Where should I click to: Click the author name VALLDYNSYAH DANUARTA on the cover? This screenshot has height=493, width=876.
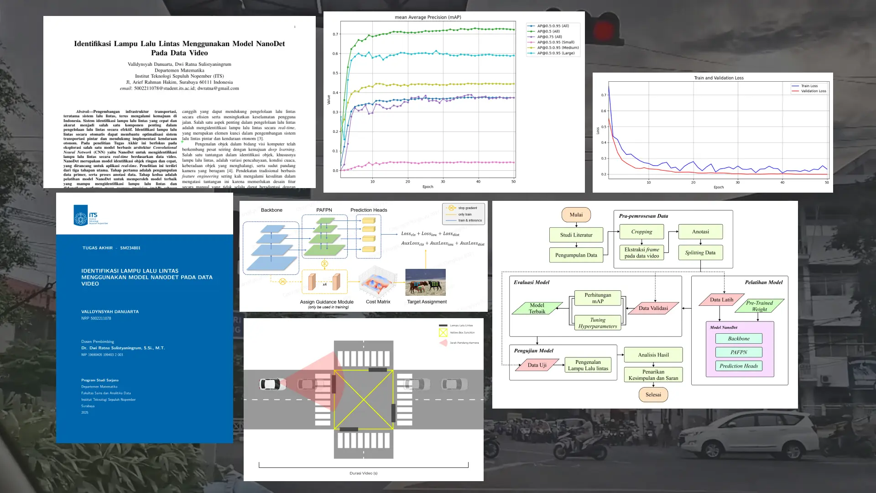click(110, 312)
